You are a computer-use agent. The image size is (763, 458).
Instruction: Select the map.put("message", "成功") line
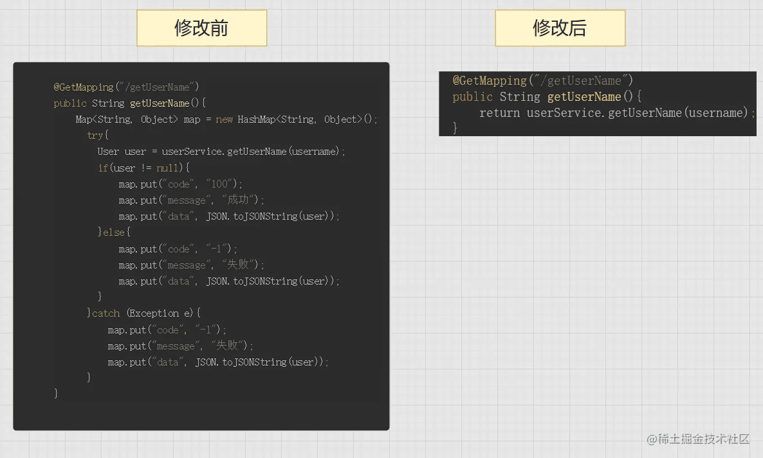tap(191, 200)
